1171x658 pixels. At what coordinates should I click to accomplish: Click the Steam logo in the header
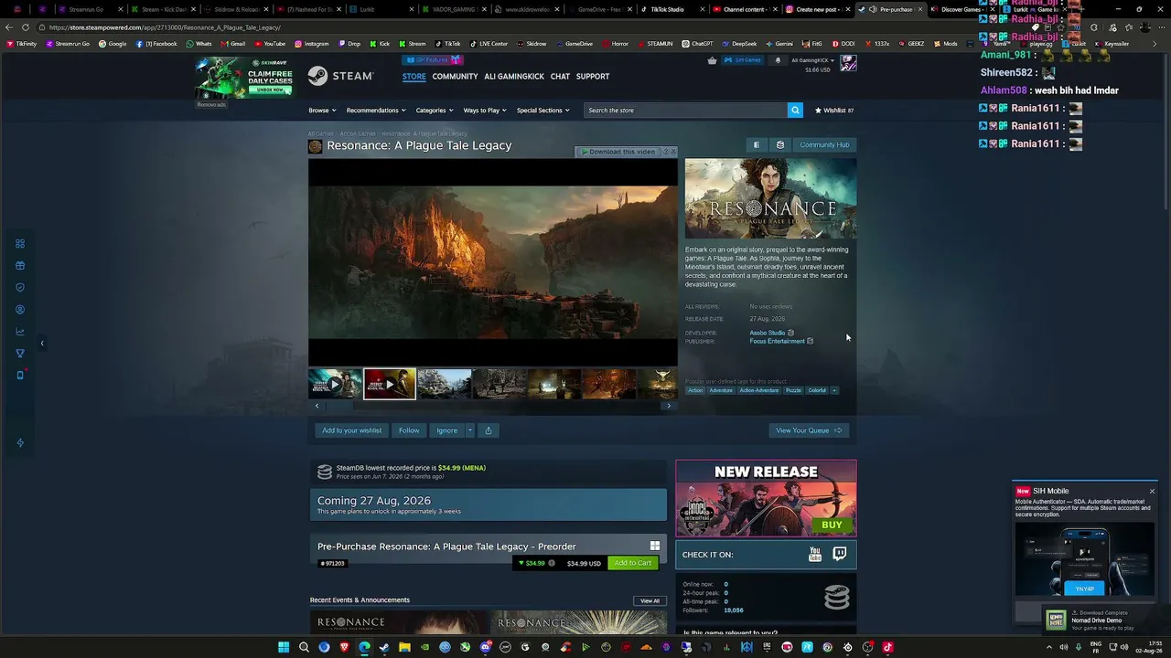340,76
